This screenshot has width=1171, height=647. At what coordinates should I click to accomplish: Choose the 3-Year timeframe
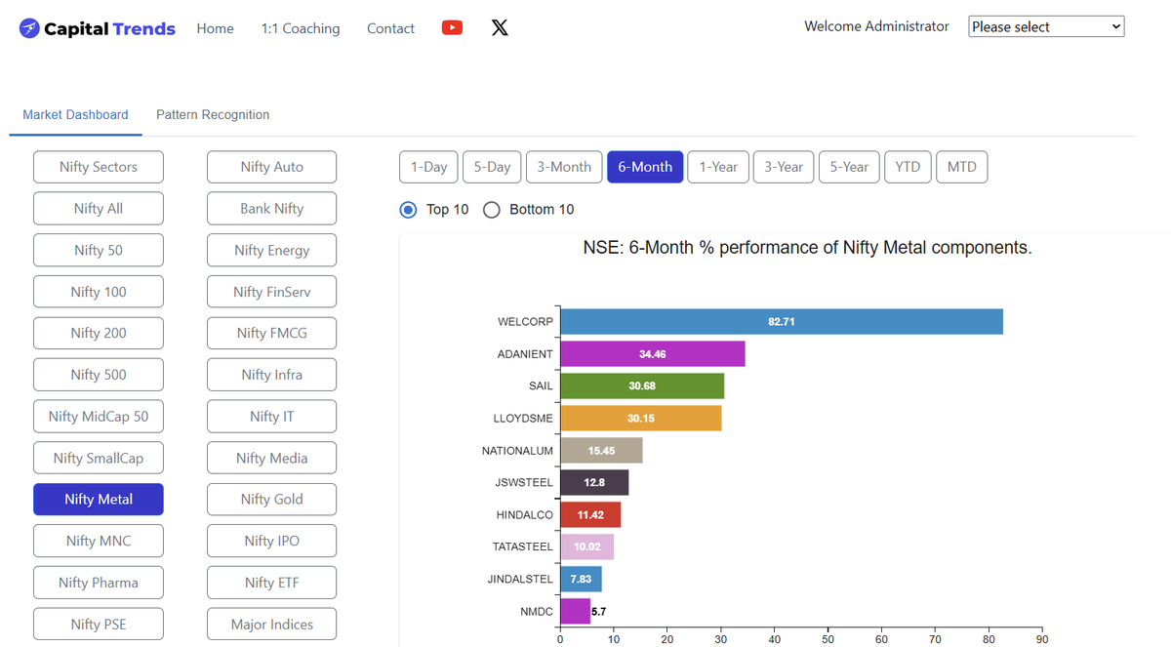(x=784, y=167)
